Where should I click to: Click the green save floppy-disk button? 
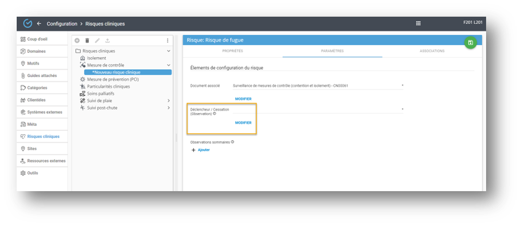470,43
